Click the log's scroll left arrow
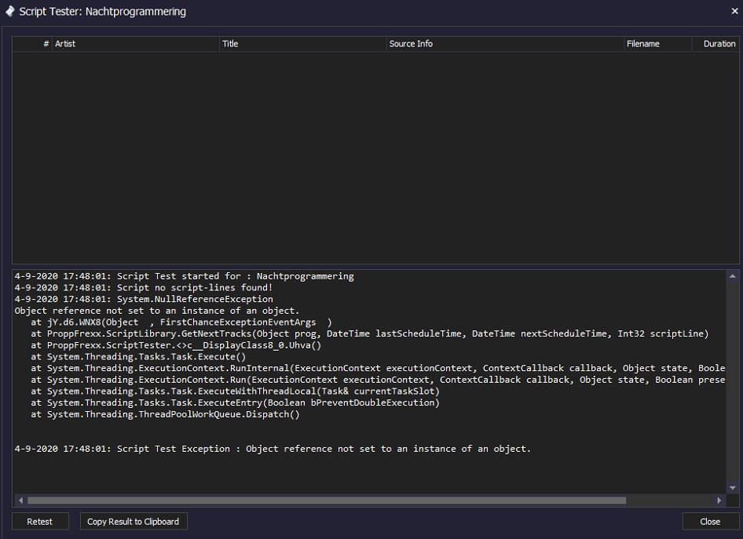 point(20,501)
